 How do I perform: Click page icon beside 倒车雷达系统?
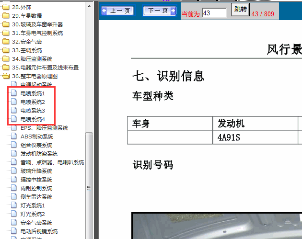click(14, 196)
